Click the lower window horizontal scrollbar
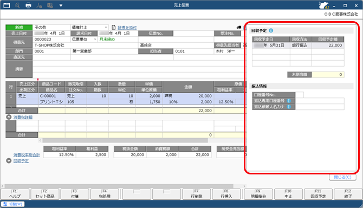Viewport: 363px width, 208px height. point(119,186)
